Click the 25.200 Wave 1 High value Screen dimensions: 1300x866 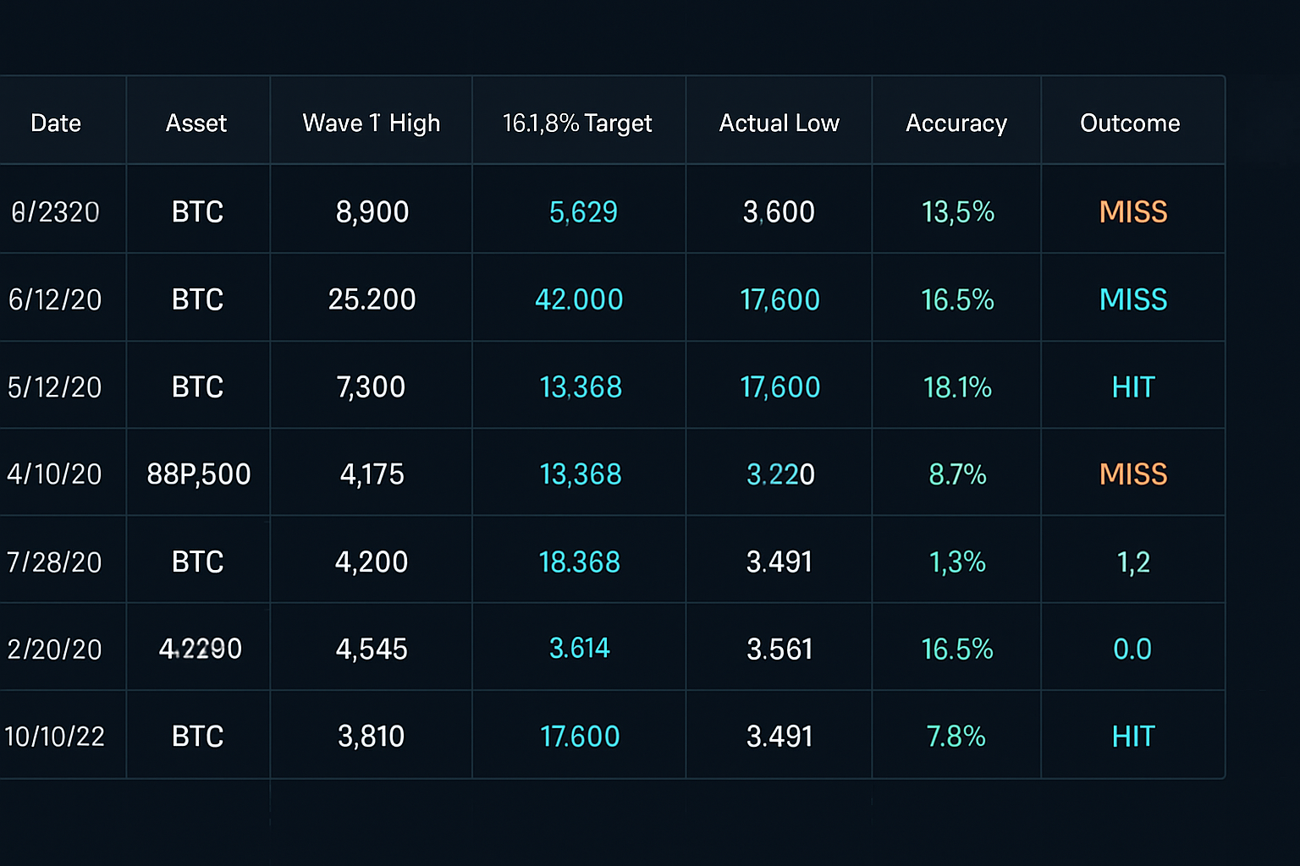(x=371, y=299)
